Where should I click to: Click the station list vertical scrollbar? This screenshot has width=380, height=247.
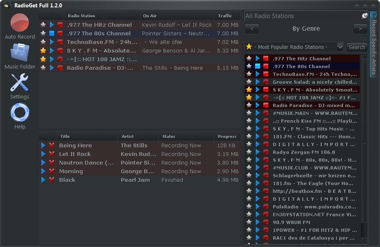click(364, 144)
